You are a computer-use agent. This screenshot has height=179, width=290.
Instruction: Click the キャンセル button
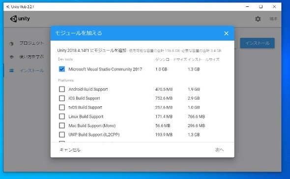70,150
